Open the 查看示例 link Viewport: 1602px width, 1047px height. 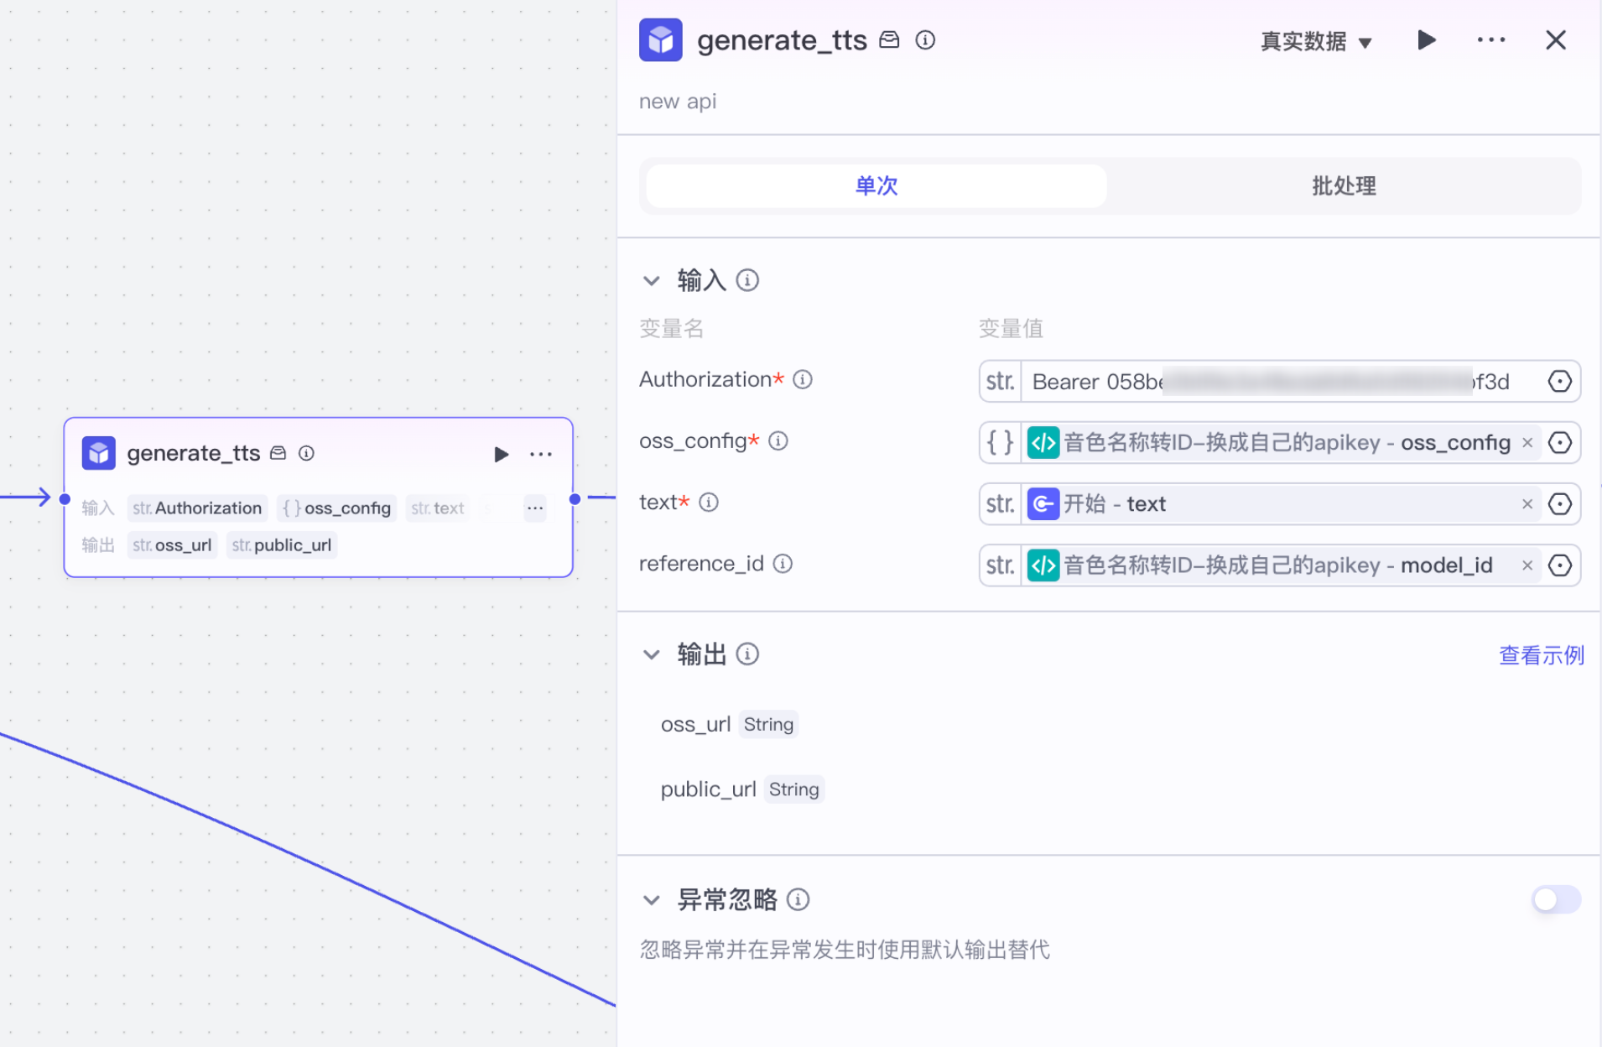point(1541,655)
